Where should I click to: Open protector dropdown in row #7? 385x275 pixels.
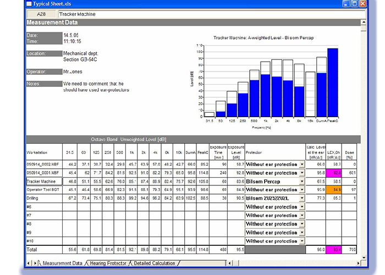[x=302, y=216]
